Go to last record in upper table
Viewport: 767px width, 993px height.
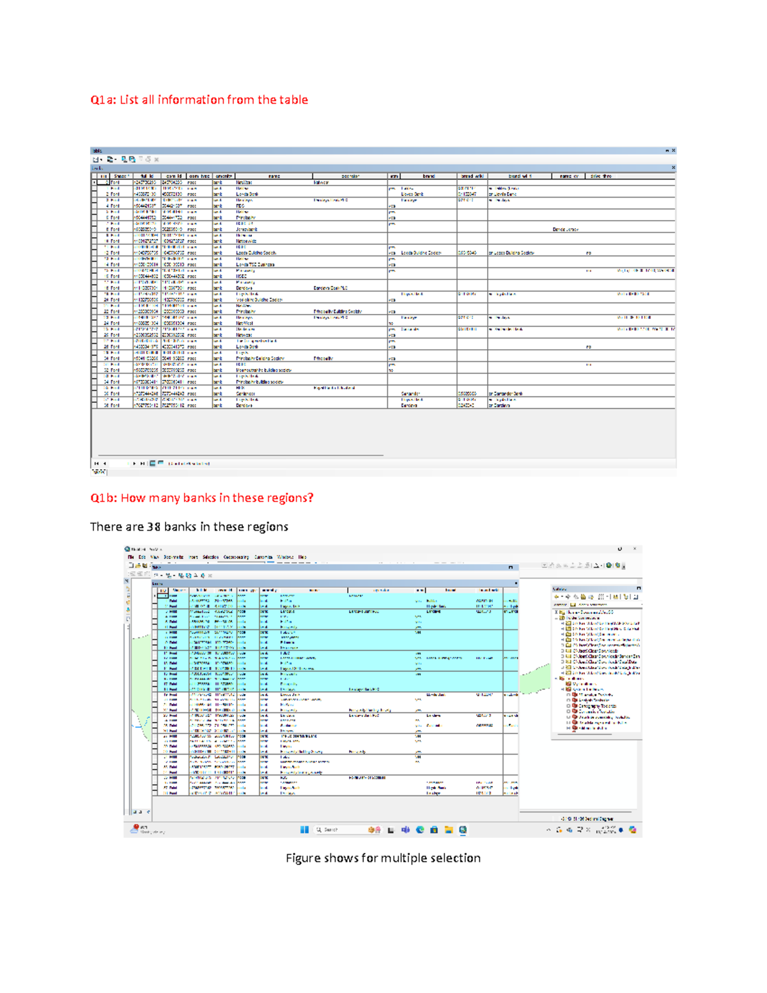[x=143, y=464]
